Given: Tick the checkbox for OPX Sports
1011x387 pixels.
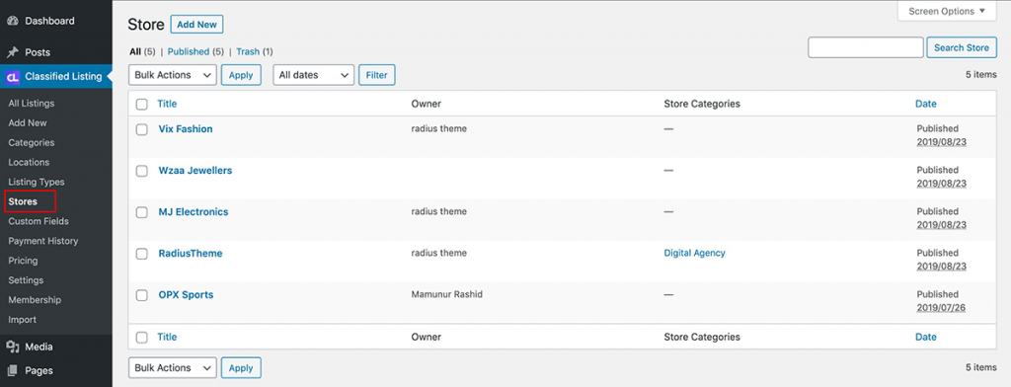Looking at the screenshot, I should point(142,295).
